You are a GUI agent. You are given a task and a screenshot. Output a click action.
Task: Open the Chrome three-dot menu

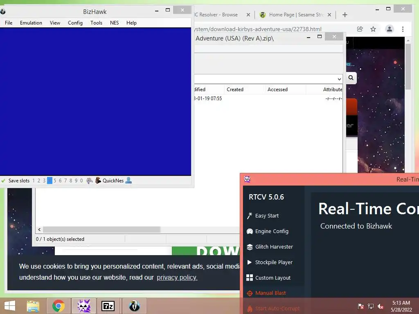pos(403,29)
